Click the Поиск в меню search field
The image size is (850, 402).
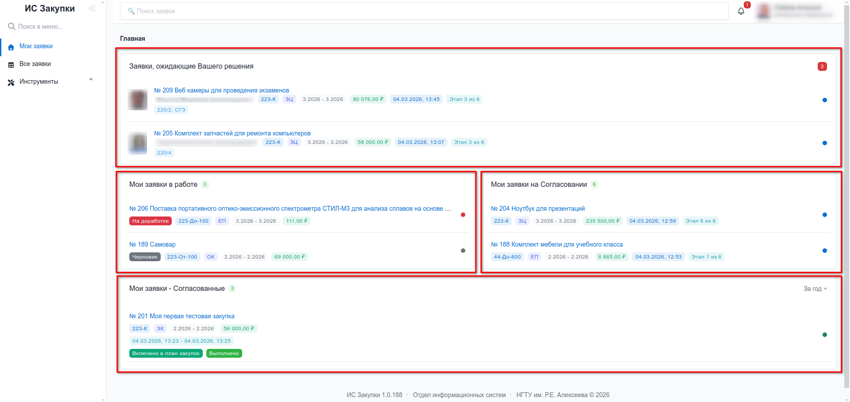[x=53, y=27]
